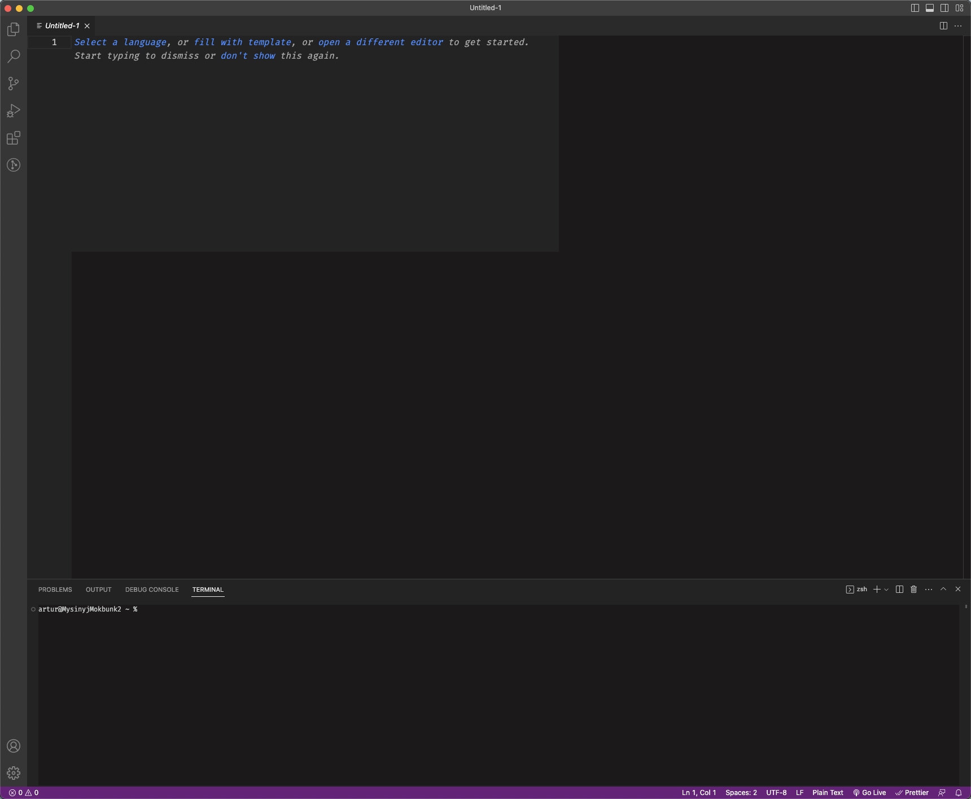Open the Run and Debug view
This screenshot has width=971, height=799.
(13, 111)
